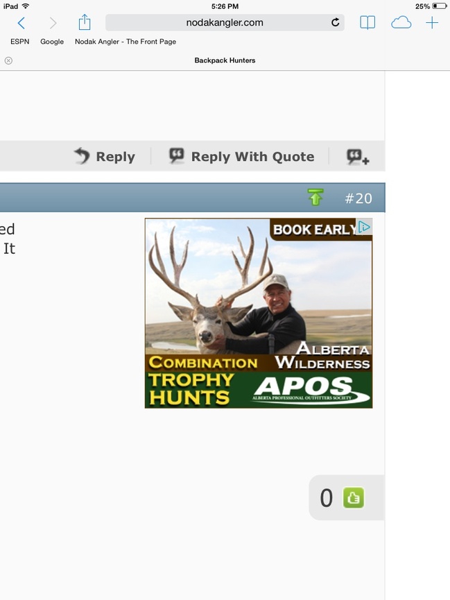Click the AdChoices icon on the ad
This screenshot has height=600, width=450.
pyautogui.click(x=364, y=227)
